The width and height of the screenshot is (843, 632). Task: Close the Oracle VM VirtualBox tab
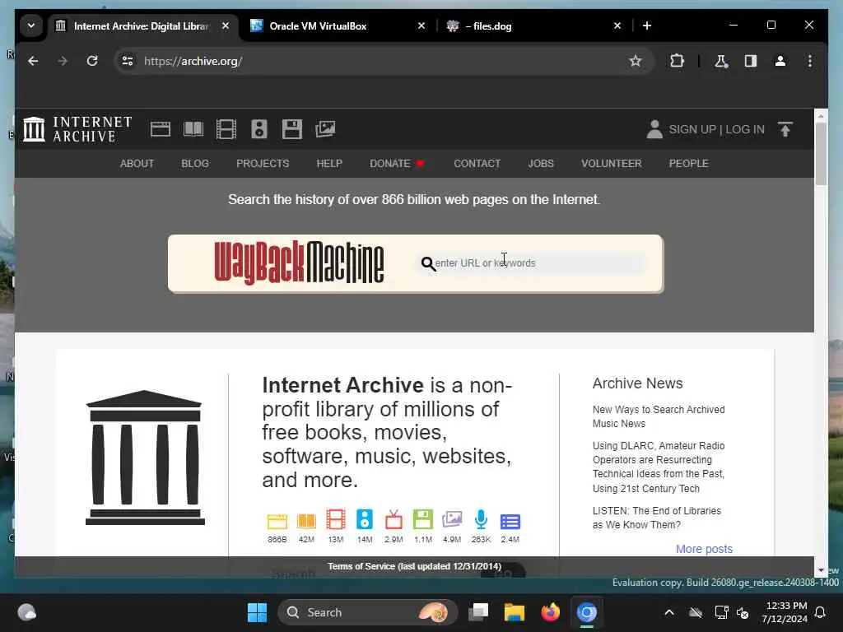point(421,26)
